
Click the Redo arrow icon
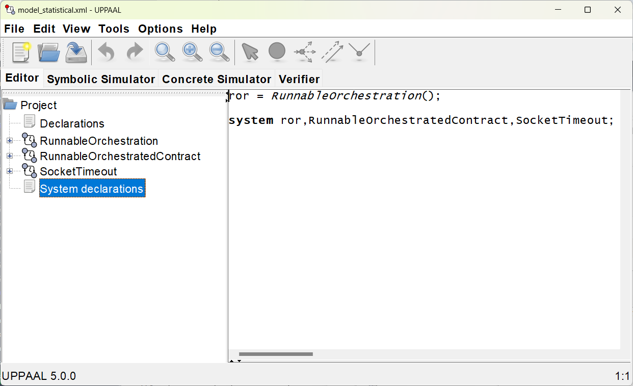[135, 52]
